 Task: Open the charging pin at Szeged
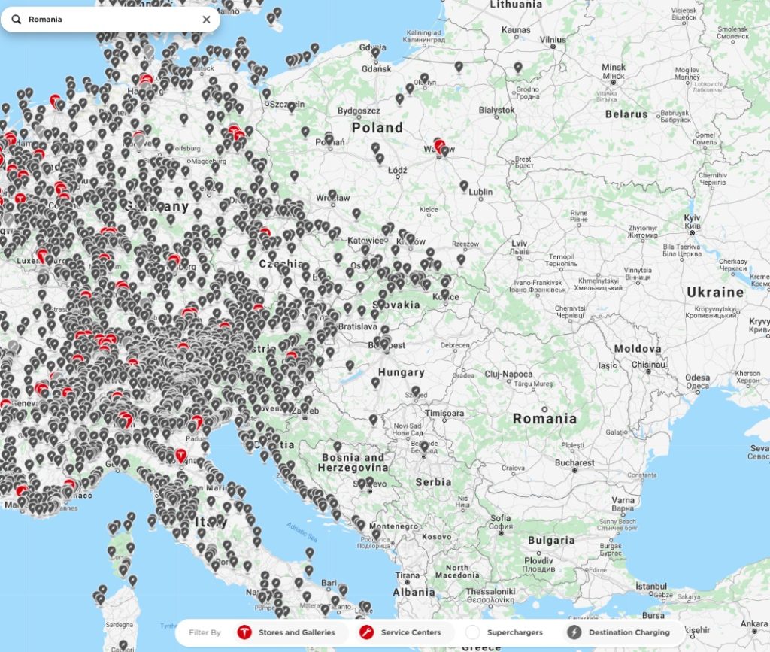[x=415, y=391]
